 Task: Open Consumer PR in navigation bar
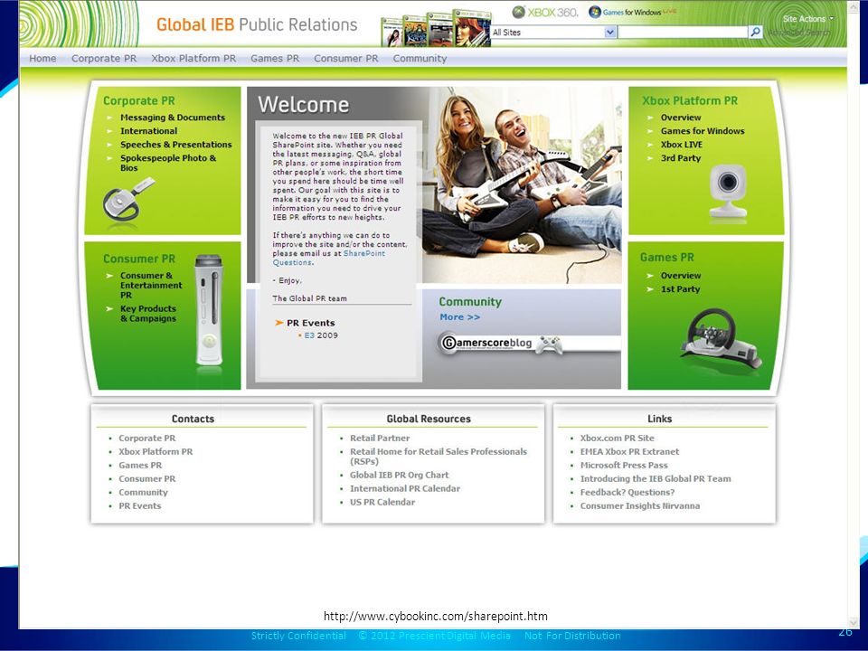(x=346, y=58)
